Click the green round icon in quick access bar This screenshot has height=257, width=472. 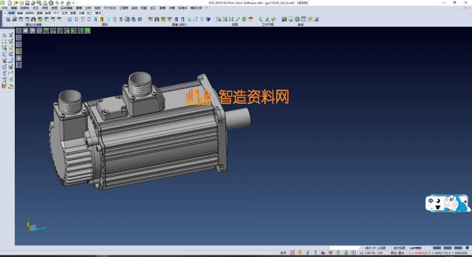pyautogui.click(x=51, y=3)
